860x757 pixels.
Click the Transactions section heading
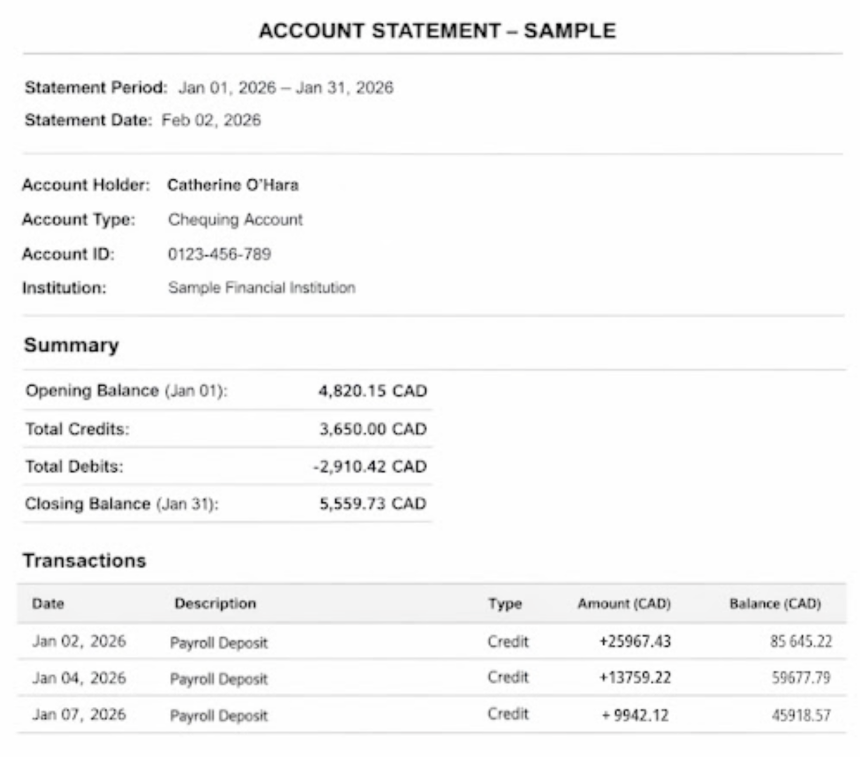(x=84, y=561)
